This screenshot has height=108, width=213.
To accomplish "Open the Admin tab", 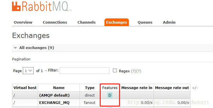I will click(169, 22).
